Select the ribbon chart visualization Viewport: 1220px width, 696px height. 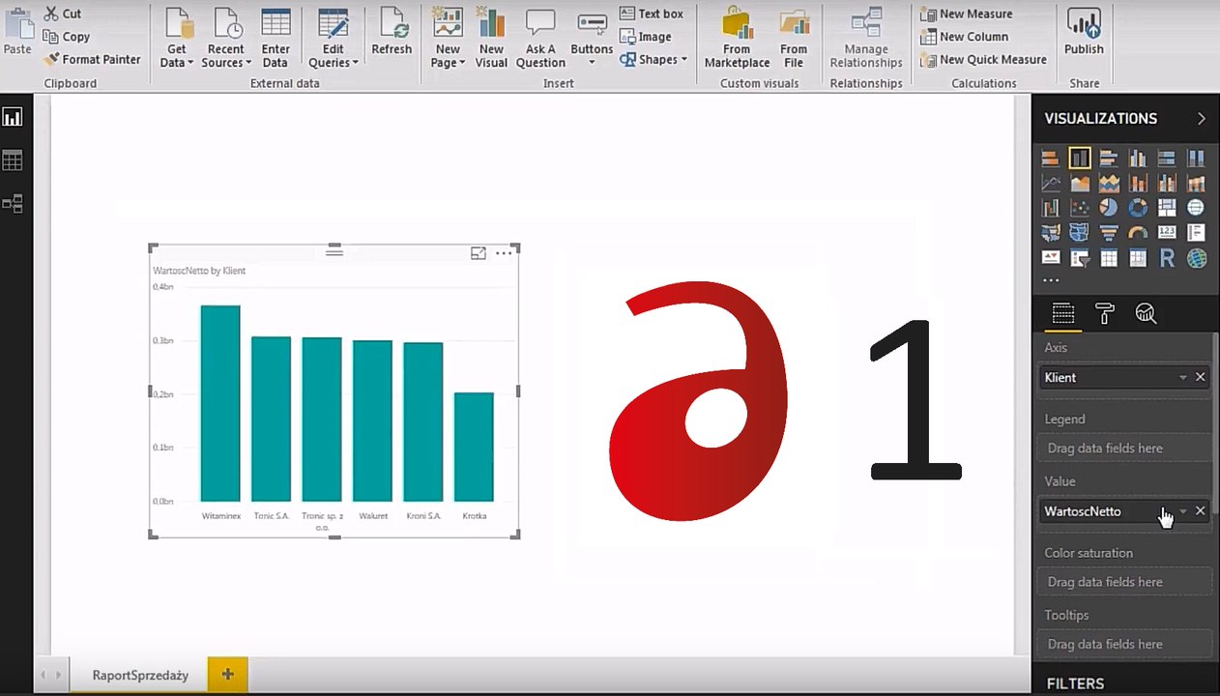(1196, 183)
